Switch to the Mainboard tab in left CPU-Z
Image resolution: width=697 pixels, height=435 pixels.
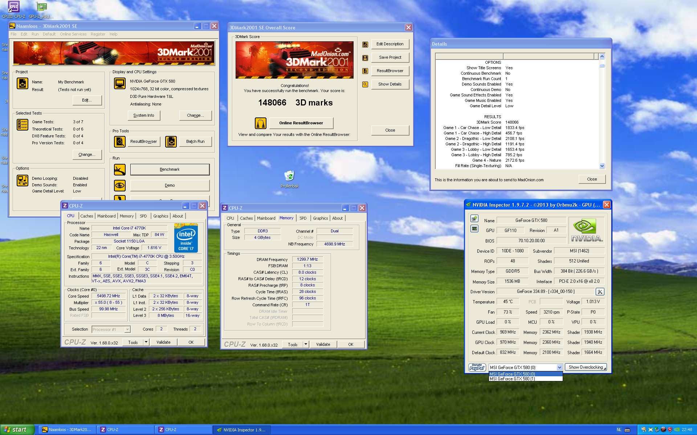coord(106,216)
